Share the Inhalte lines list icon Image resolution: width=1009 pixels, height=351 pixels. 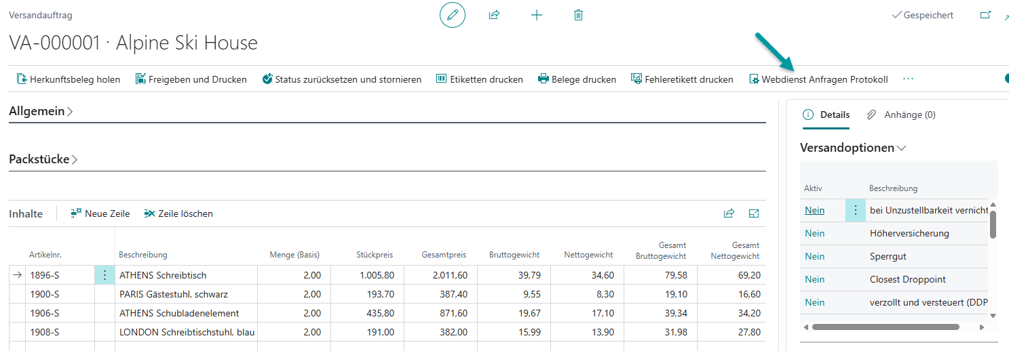tap(729, 213)
